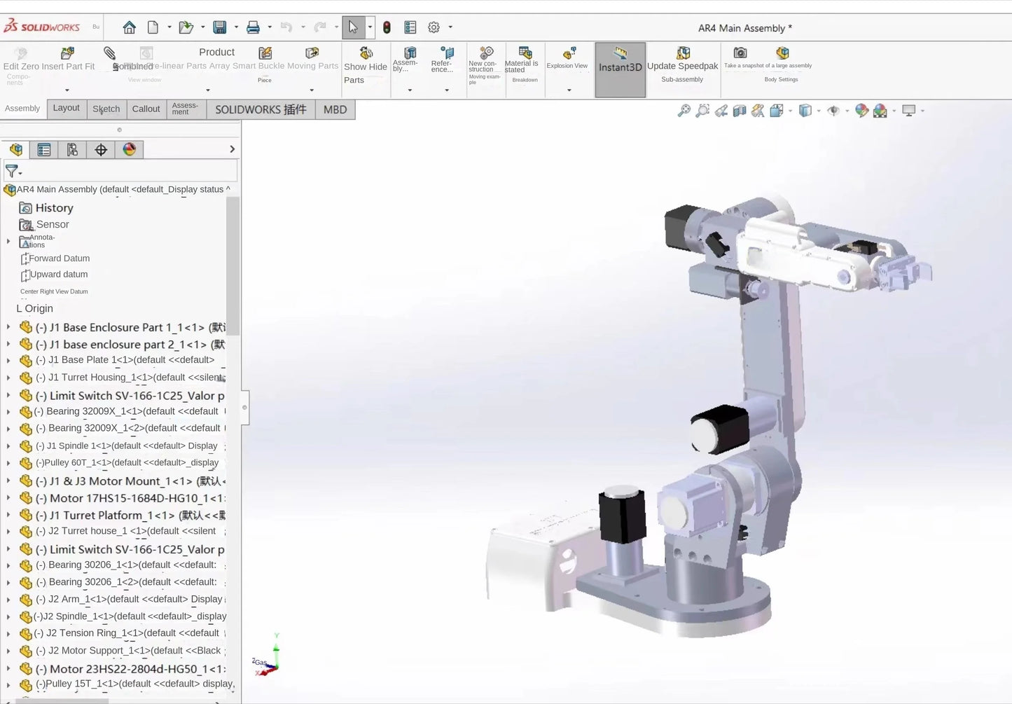
Task: Activate the Zoom to Area tool
Action: point(702,110)
